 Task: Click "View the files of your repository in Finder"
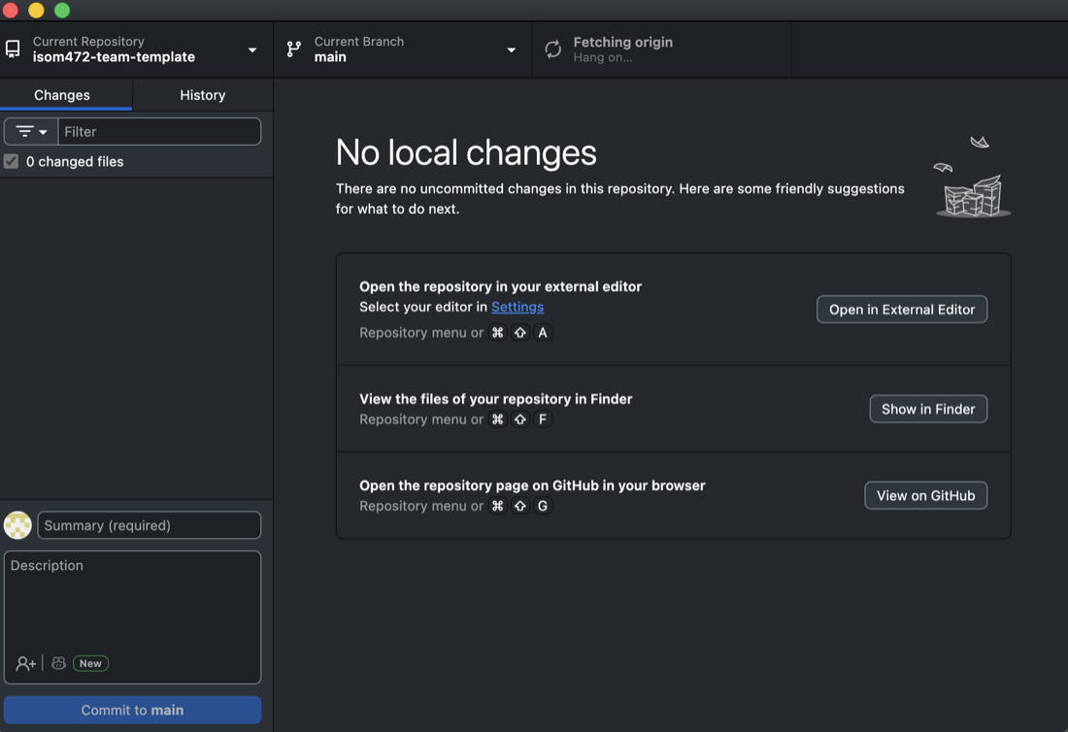point(496,399)
